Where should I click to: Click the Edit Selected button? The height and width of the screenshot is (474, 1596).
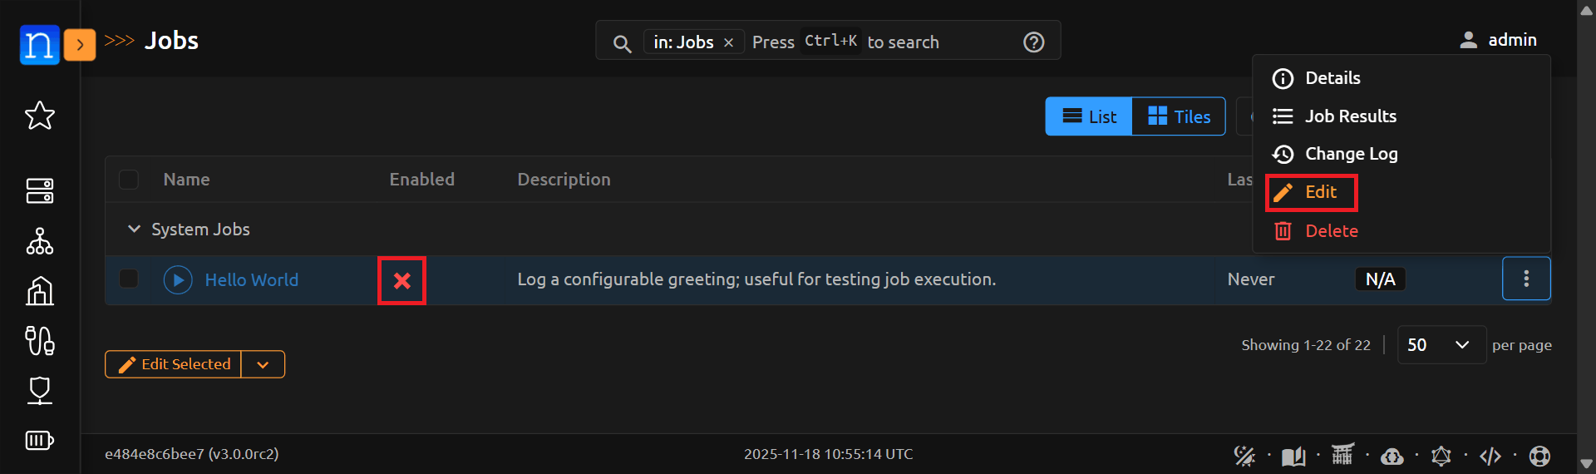click(174, 364)
